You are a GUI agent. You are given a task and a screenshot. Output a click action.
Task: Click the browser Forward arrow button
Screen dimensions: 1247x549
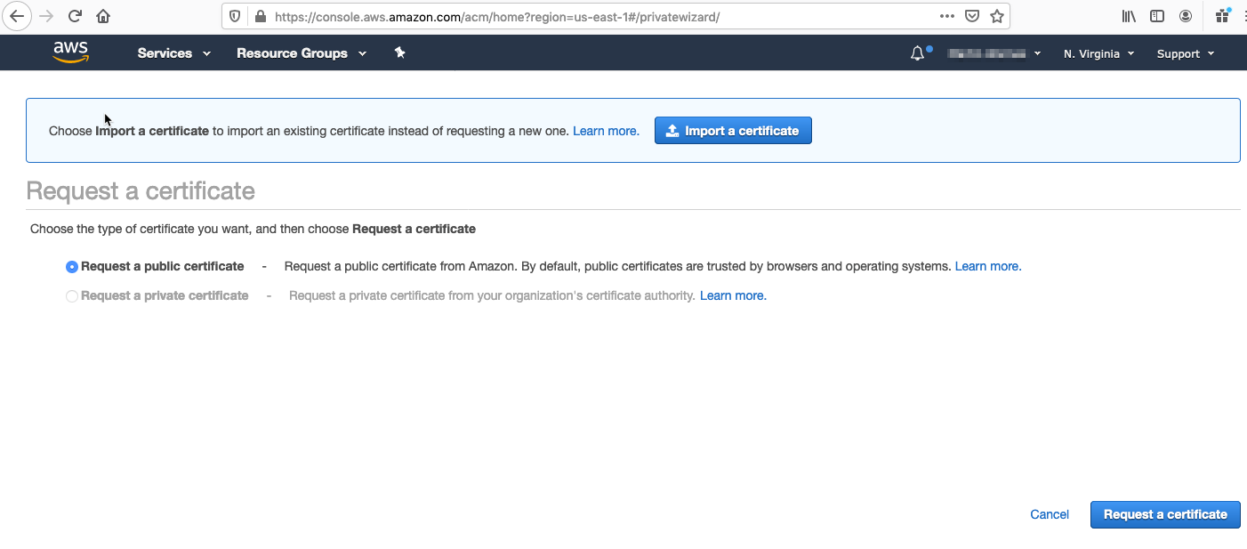tap(46, 16)
